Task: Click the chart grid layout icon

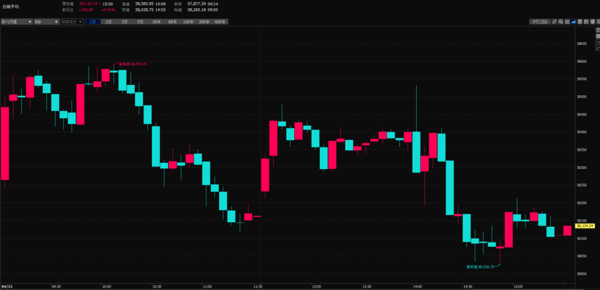Action: pyautogui.click(x=567, y=22)
